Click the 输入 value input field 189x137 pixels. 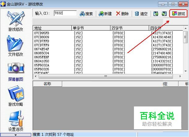point(65,13)
